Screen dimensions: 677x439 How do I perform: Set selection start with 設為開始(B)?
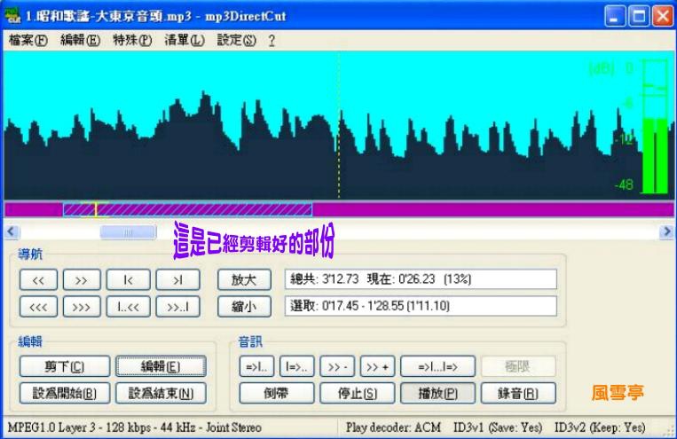click(x=65, y=393)
